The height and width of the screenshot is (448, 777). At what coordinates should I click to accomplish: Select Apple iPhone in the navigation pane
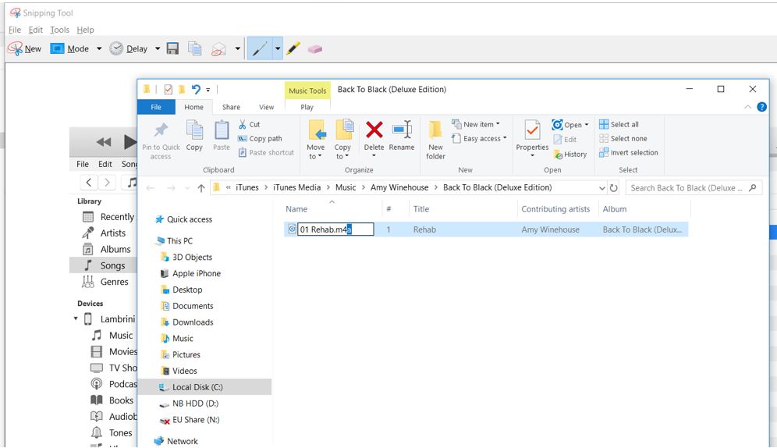point(197,273)
